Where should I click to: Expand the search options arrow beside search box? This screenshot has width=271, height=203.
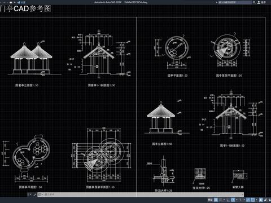[x=217, y=2]
